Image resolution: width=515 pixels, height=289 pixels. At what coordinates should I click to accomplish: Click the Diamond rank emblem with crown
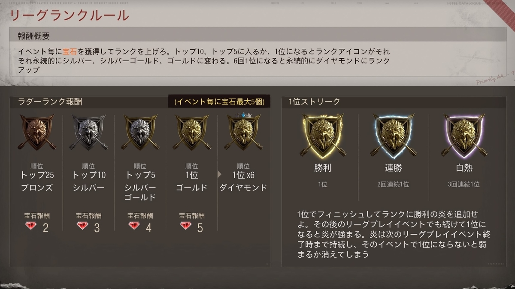[243, 131]
